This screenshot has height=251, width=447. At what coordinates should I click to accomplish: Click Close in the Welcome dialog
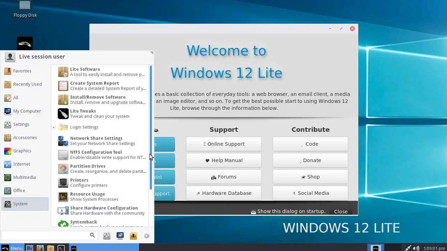click(340, 211)
